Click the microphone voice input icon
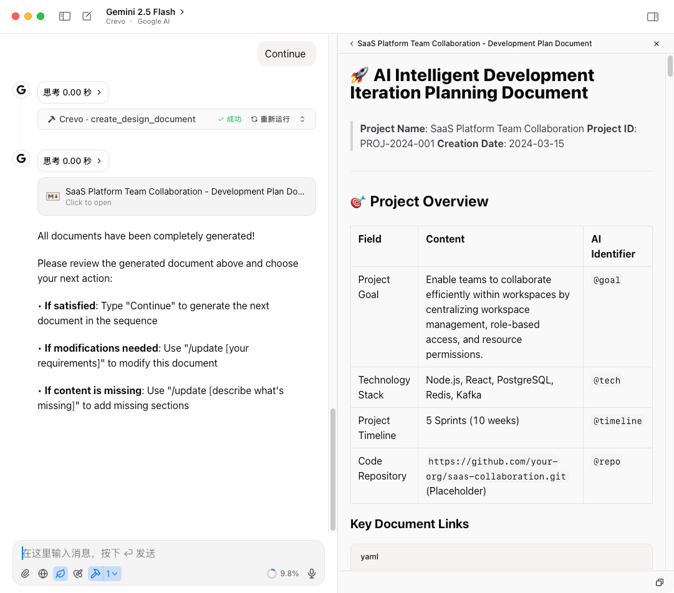 [x=312, y=574]
